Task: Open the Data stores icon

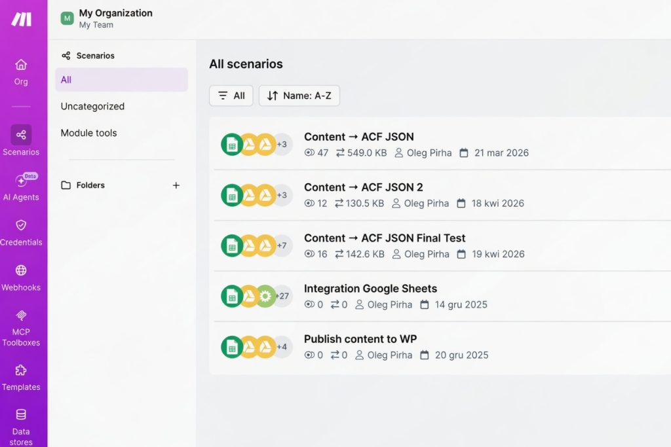Action: (21, 414)
